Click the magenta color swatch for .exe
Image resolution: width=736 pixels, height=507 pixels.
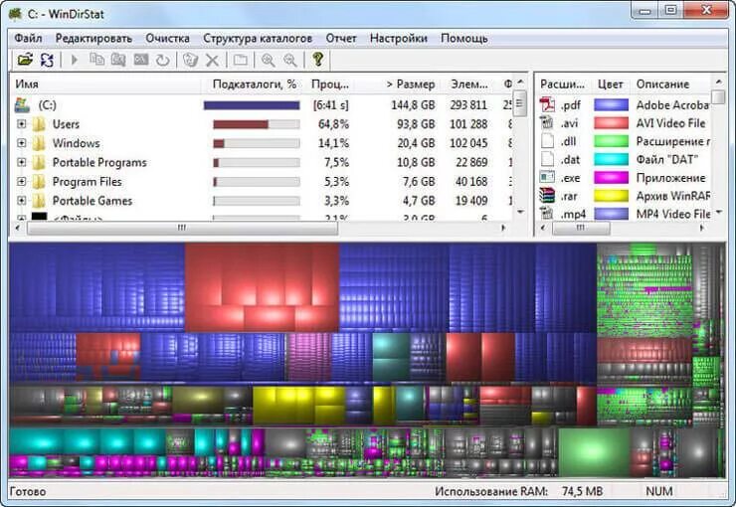(611, 178)
